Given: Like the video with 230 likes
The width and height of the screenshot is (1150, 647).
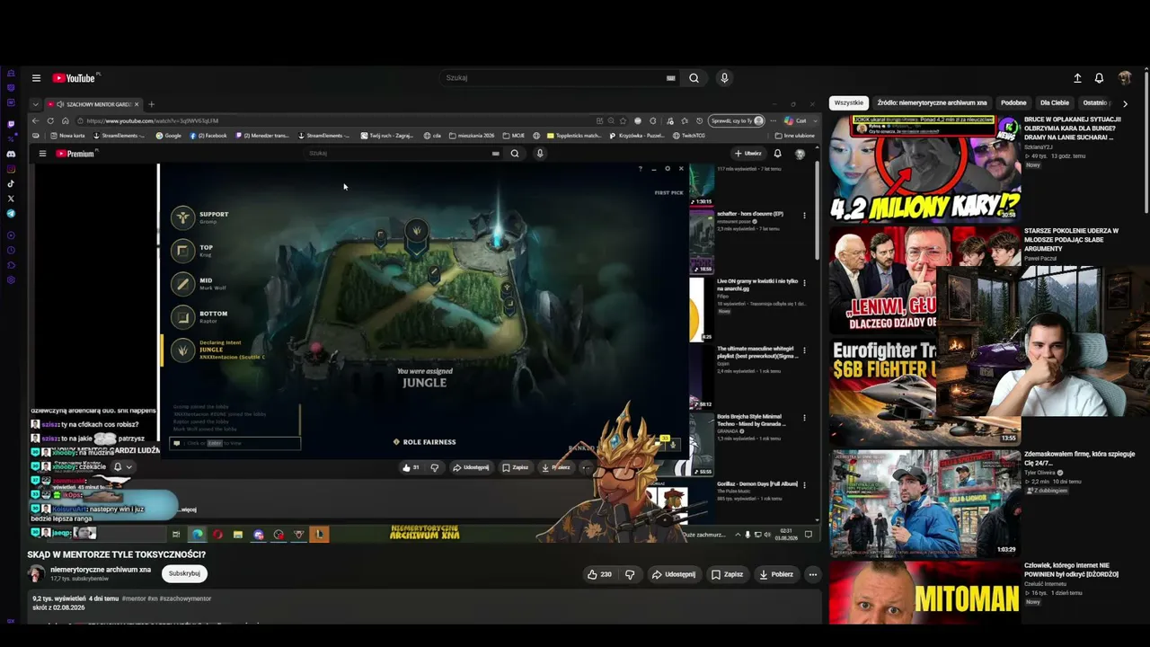Looking at the screenshot, I should (599, 574).
